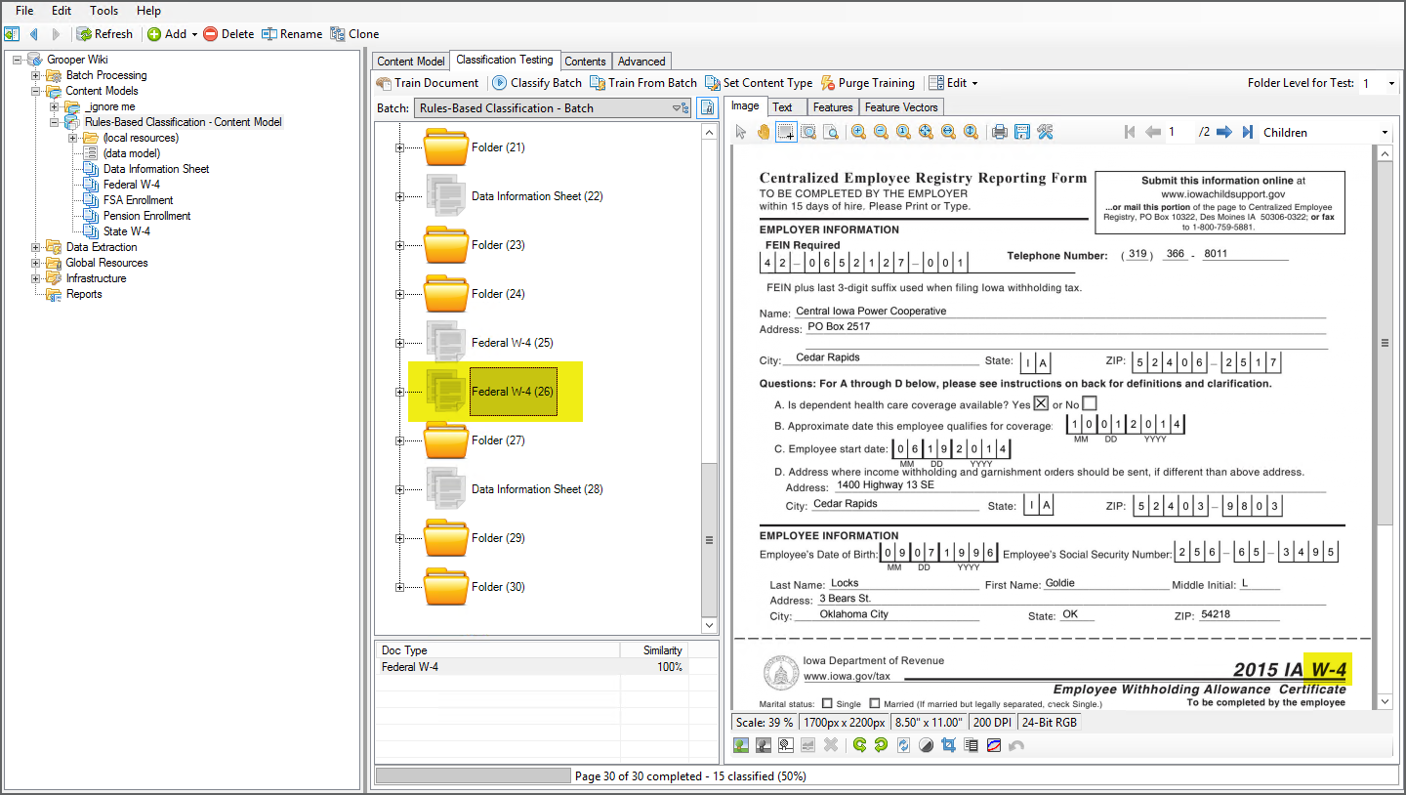Expand the Data Extraction tree node

[x=36, y=247]
